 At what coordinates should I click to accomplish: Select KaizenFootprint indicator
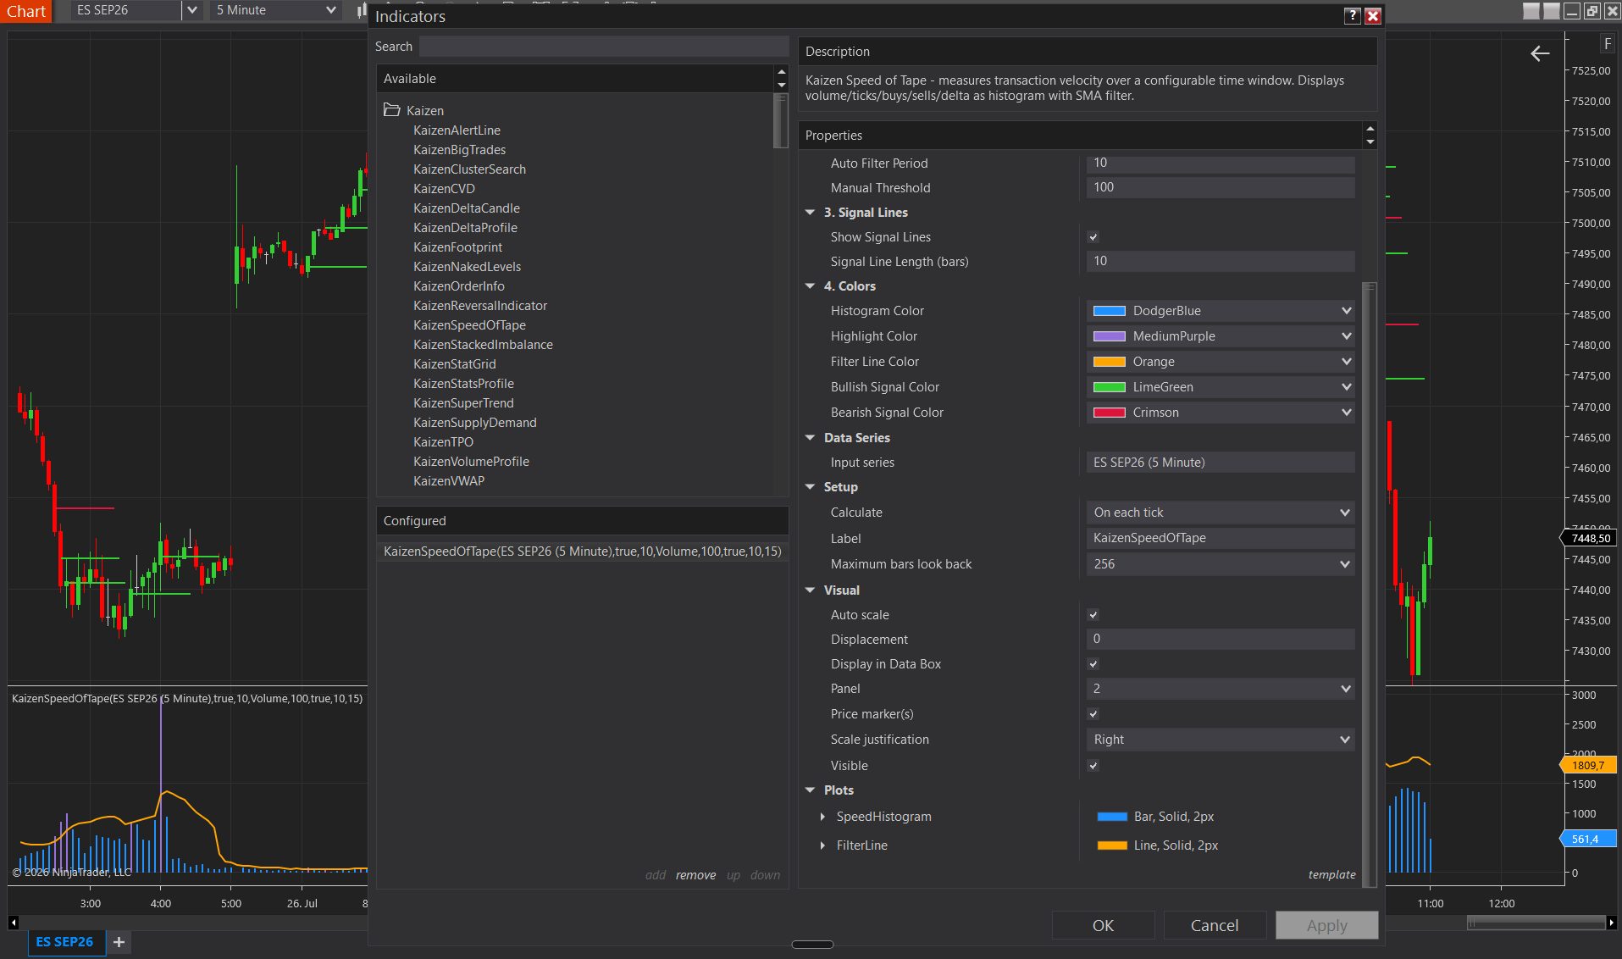click(x=457, y=247)
